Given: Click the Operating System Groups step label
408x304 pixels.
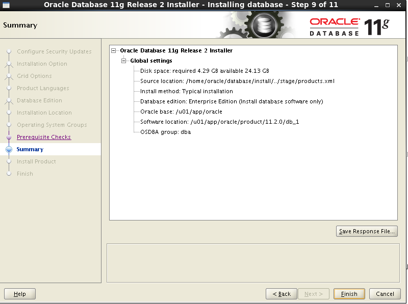Looking at the screenshot, I should point(52,125).
